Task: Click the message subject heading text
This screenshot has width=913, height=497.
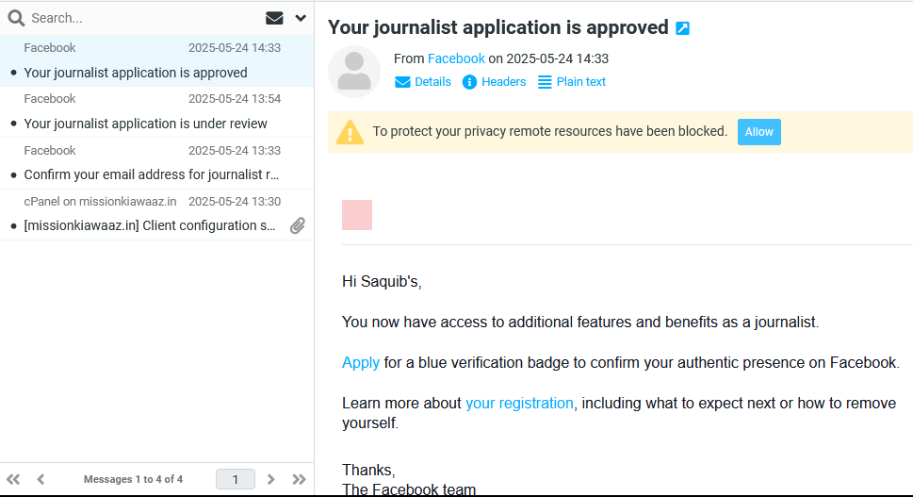Action: click(x=498, y=27)
